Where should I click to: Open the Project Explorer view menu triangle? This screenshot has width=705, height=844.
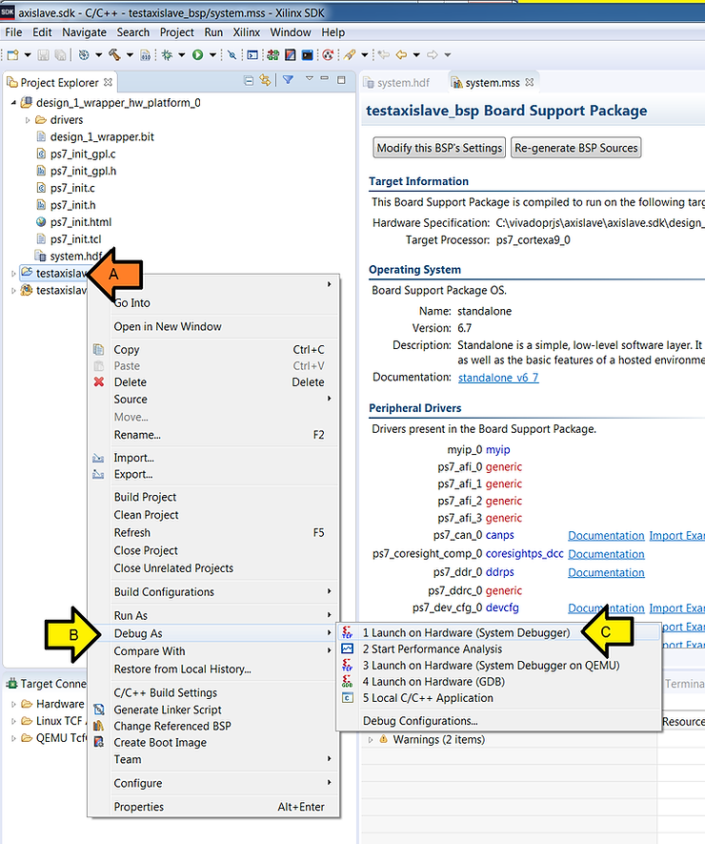(310, 81)
